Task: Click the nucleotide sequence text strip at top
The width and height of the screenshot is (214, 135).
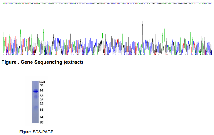Action: 107,2
